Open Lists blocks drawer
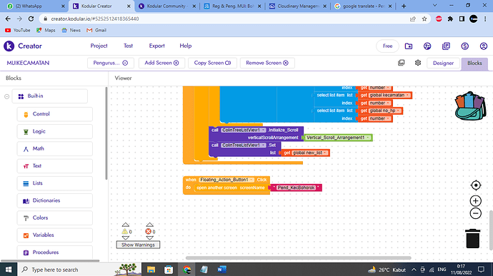Image resolution: width=493 pixels, height=276 pixels. [x=55, y=183]
